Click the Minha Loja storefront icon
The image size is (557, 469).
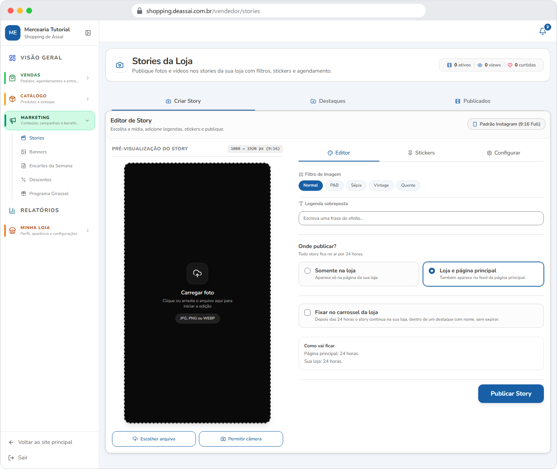tap(12, 231)
